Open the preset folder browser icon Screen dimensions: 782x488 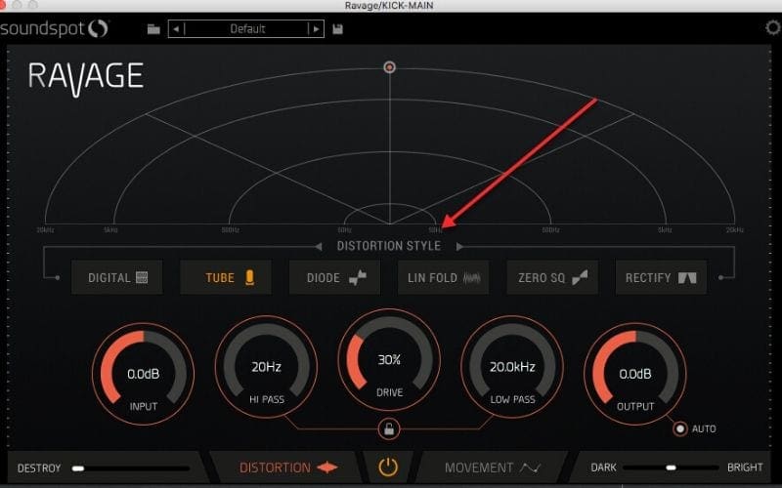coord(153,29)
